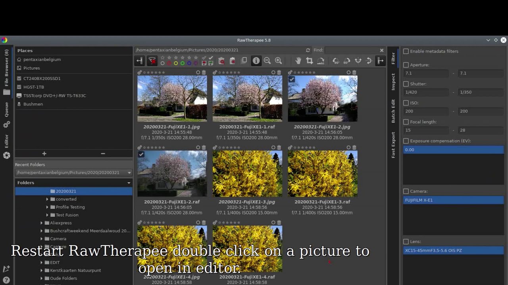Tick the Shutter filter checkbox

[406, 84]
